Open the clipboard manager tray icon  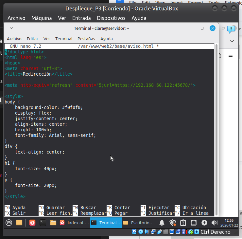183,223
